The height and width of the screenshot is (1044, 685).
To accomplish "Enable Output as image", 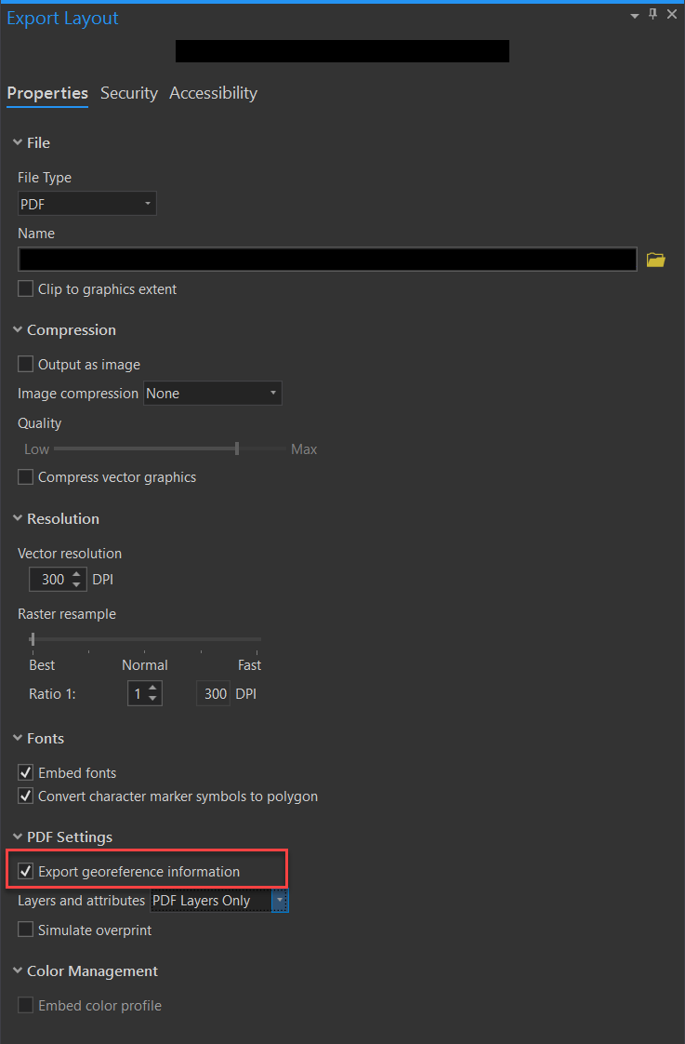I will 25,364.
